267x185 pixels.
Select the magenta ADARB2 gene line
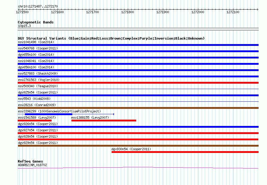click(x=138, y=168)
